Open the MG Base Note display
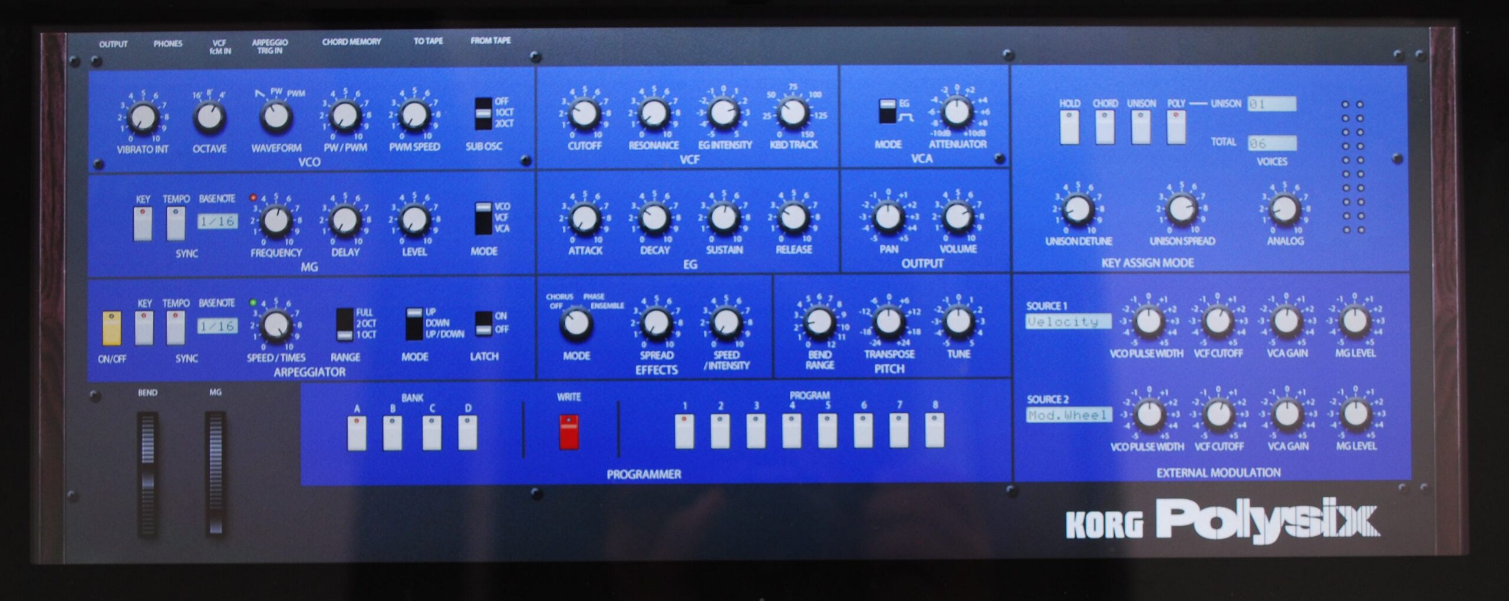This screenshot has height=601, width=1509. [218, 221]
